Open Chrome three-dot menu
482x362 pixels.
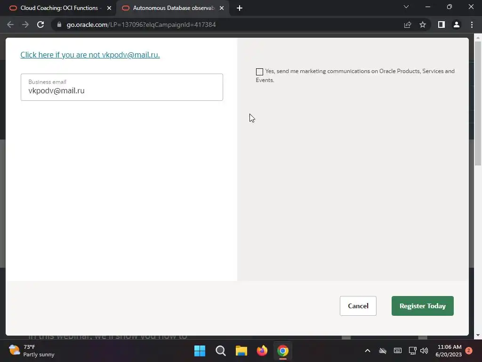pos(472,25)
